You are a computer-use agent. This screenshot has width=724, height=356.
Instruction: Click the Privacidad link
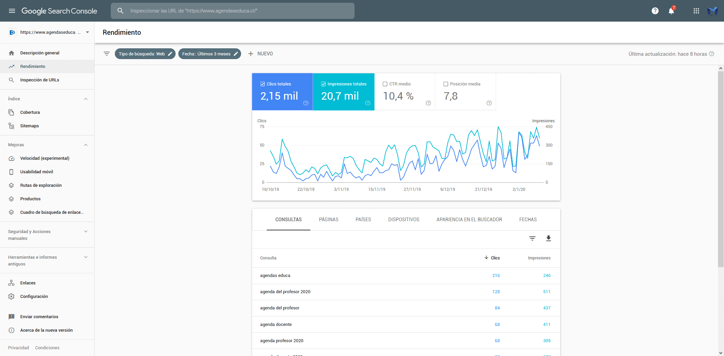[19, 348]
